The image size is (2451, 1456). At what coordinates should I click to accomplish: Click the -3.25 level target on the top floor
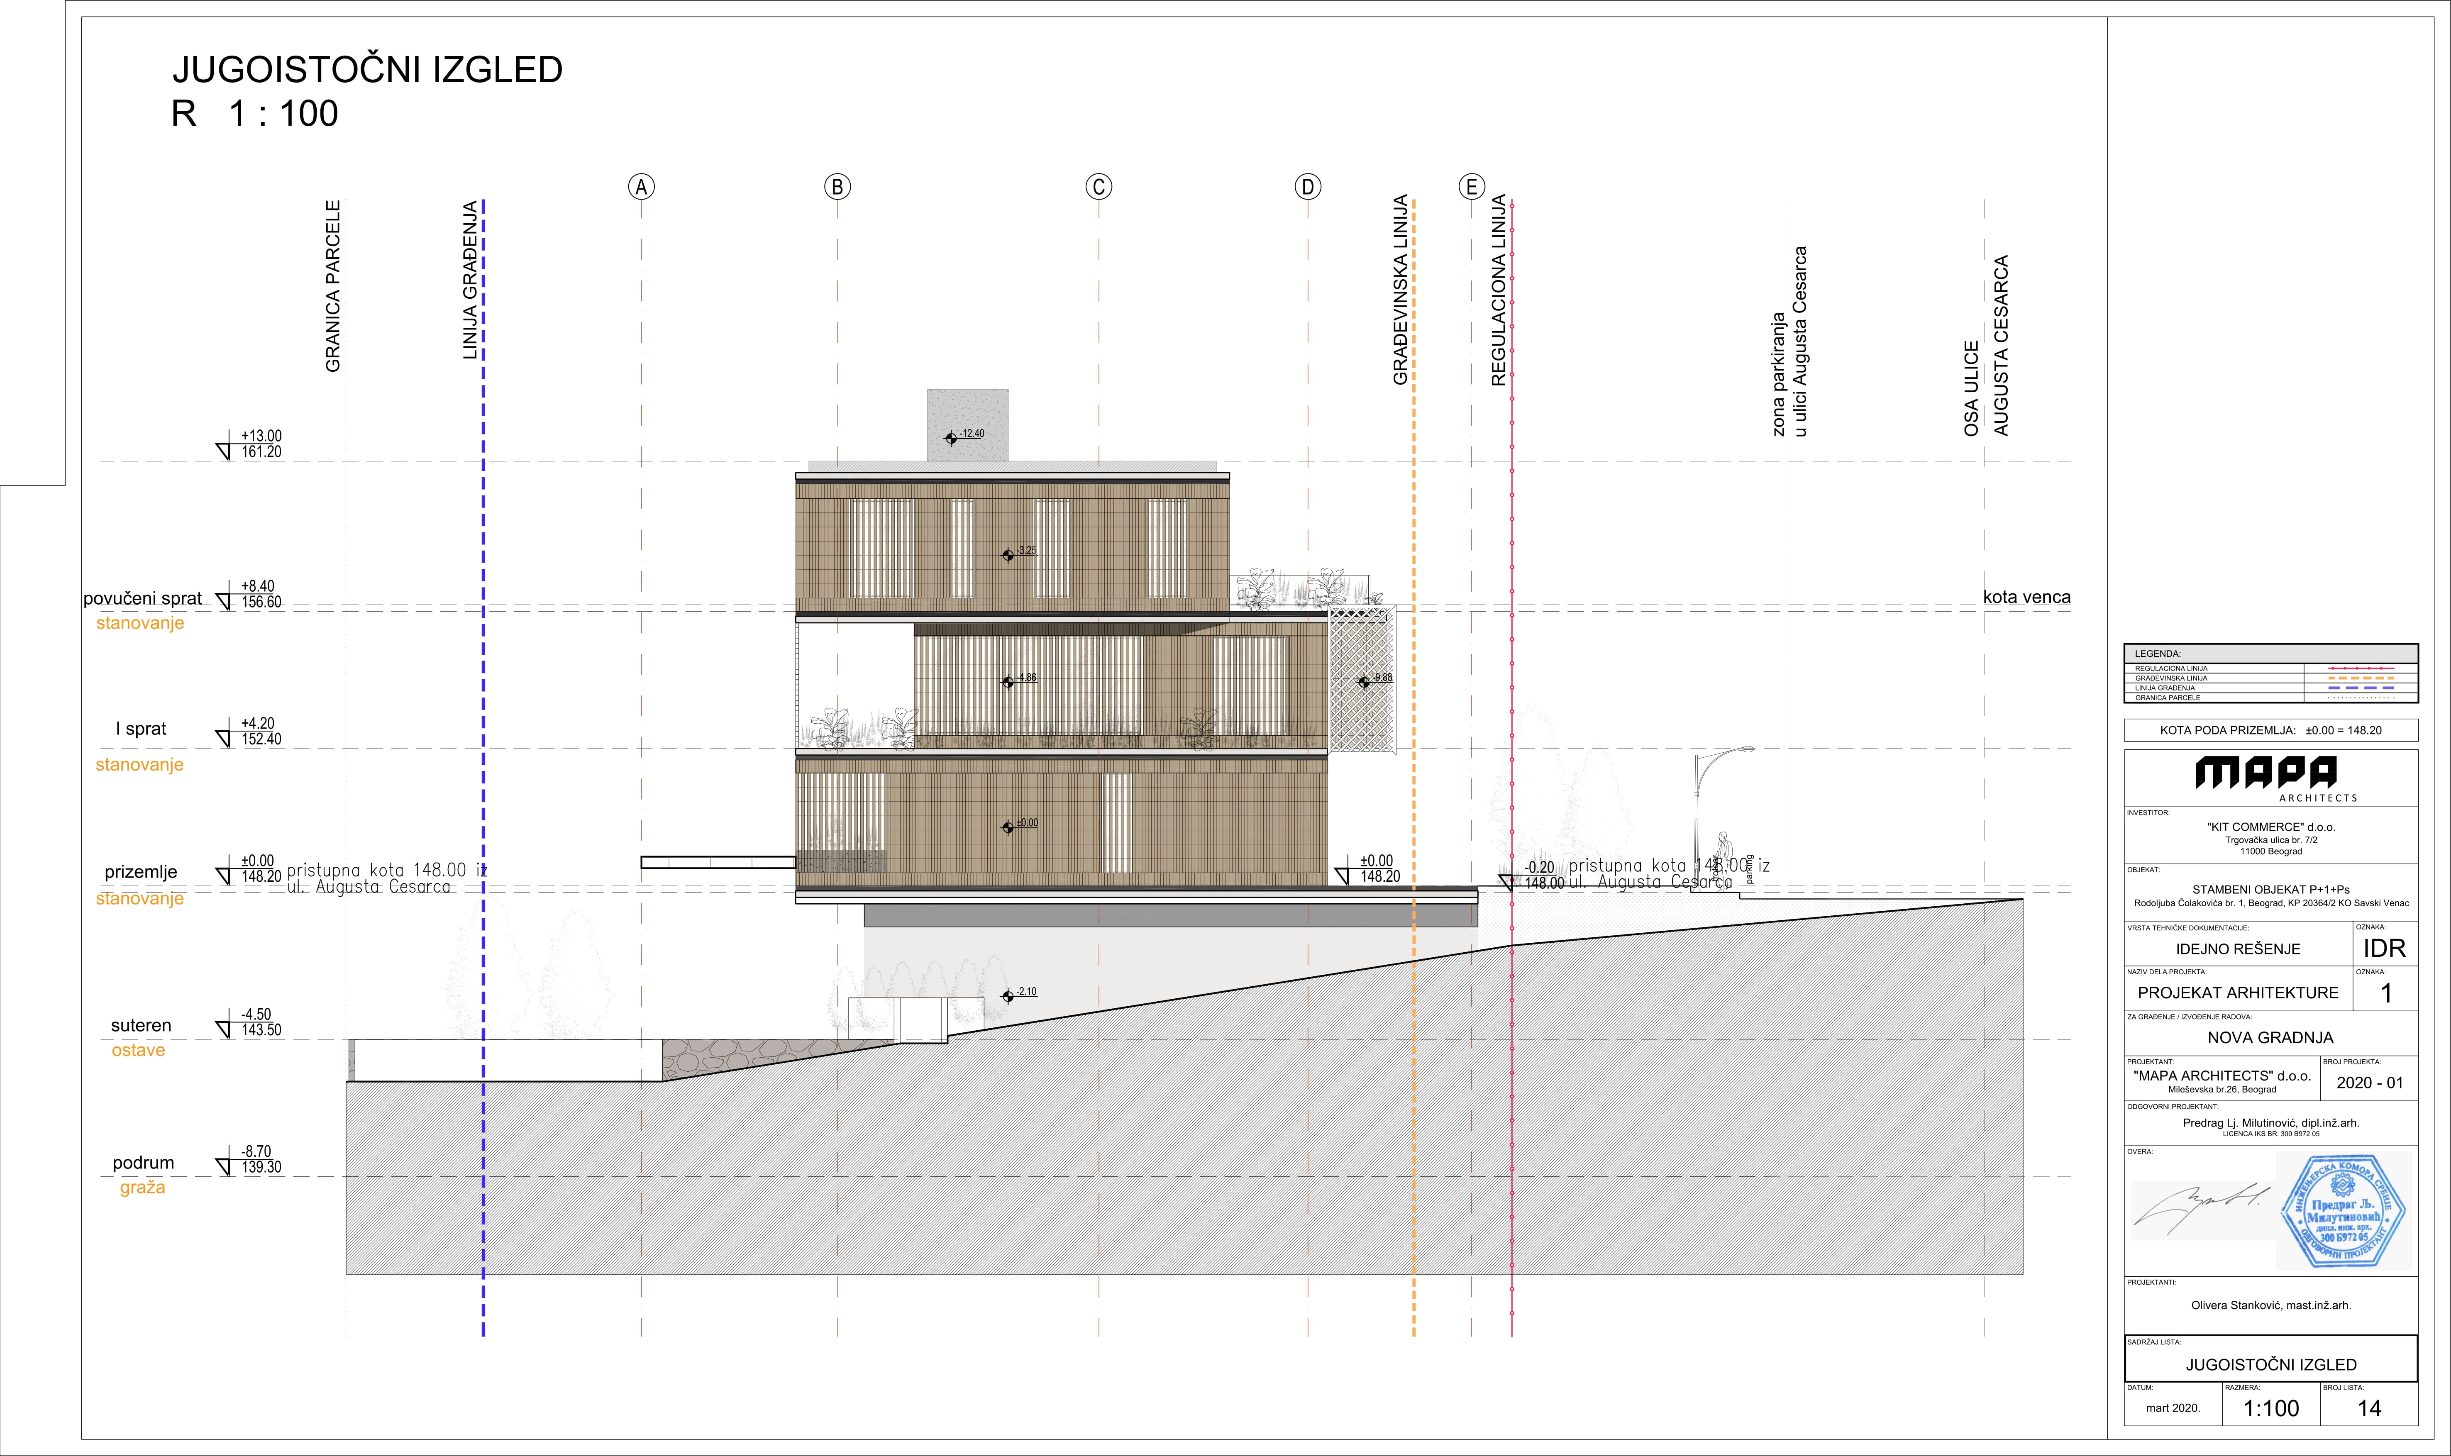point(1008,555)
